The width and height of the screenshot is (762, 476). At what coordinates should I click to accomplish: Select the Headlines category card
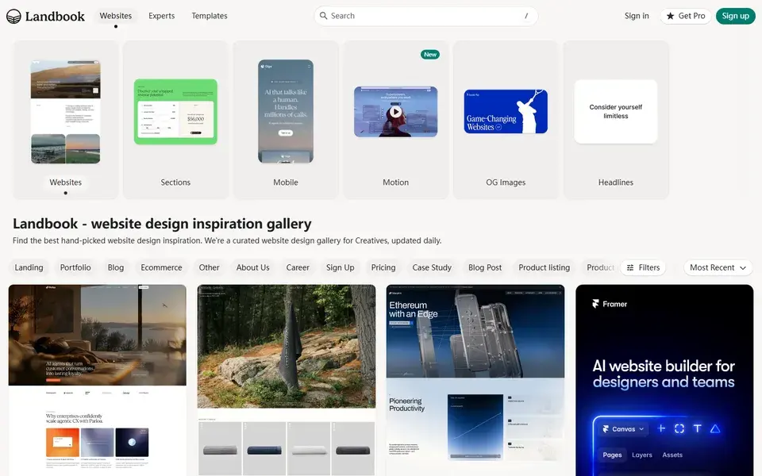coord(616,120)
